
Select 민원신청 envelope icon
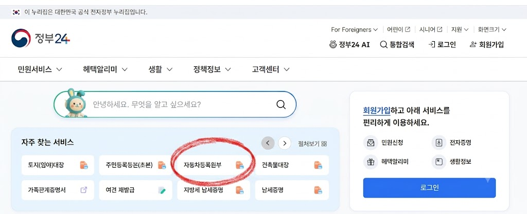371,143
